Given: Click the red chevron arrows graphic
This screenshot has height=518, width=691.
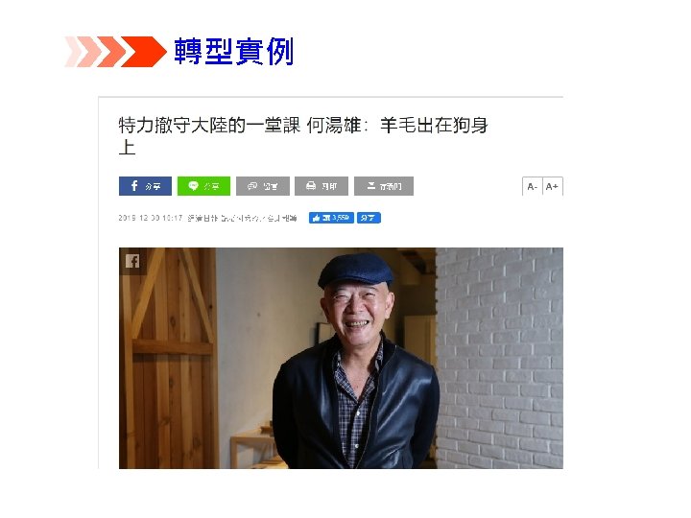Looking at the screenshot, I should (x=115, y=52).
